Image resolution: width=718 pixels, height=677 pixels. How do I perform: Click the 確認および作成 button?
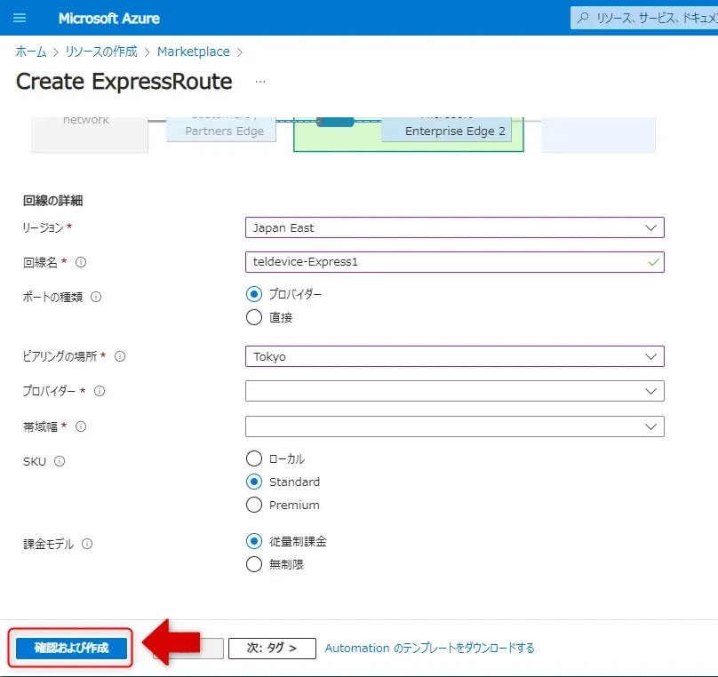[71, 649]
